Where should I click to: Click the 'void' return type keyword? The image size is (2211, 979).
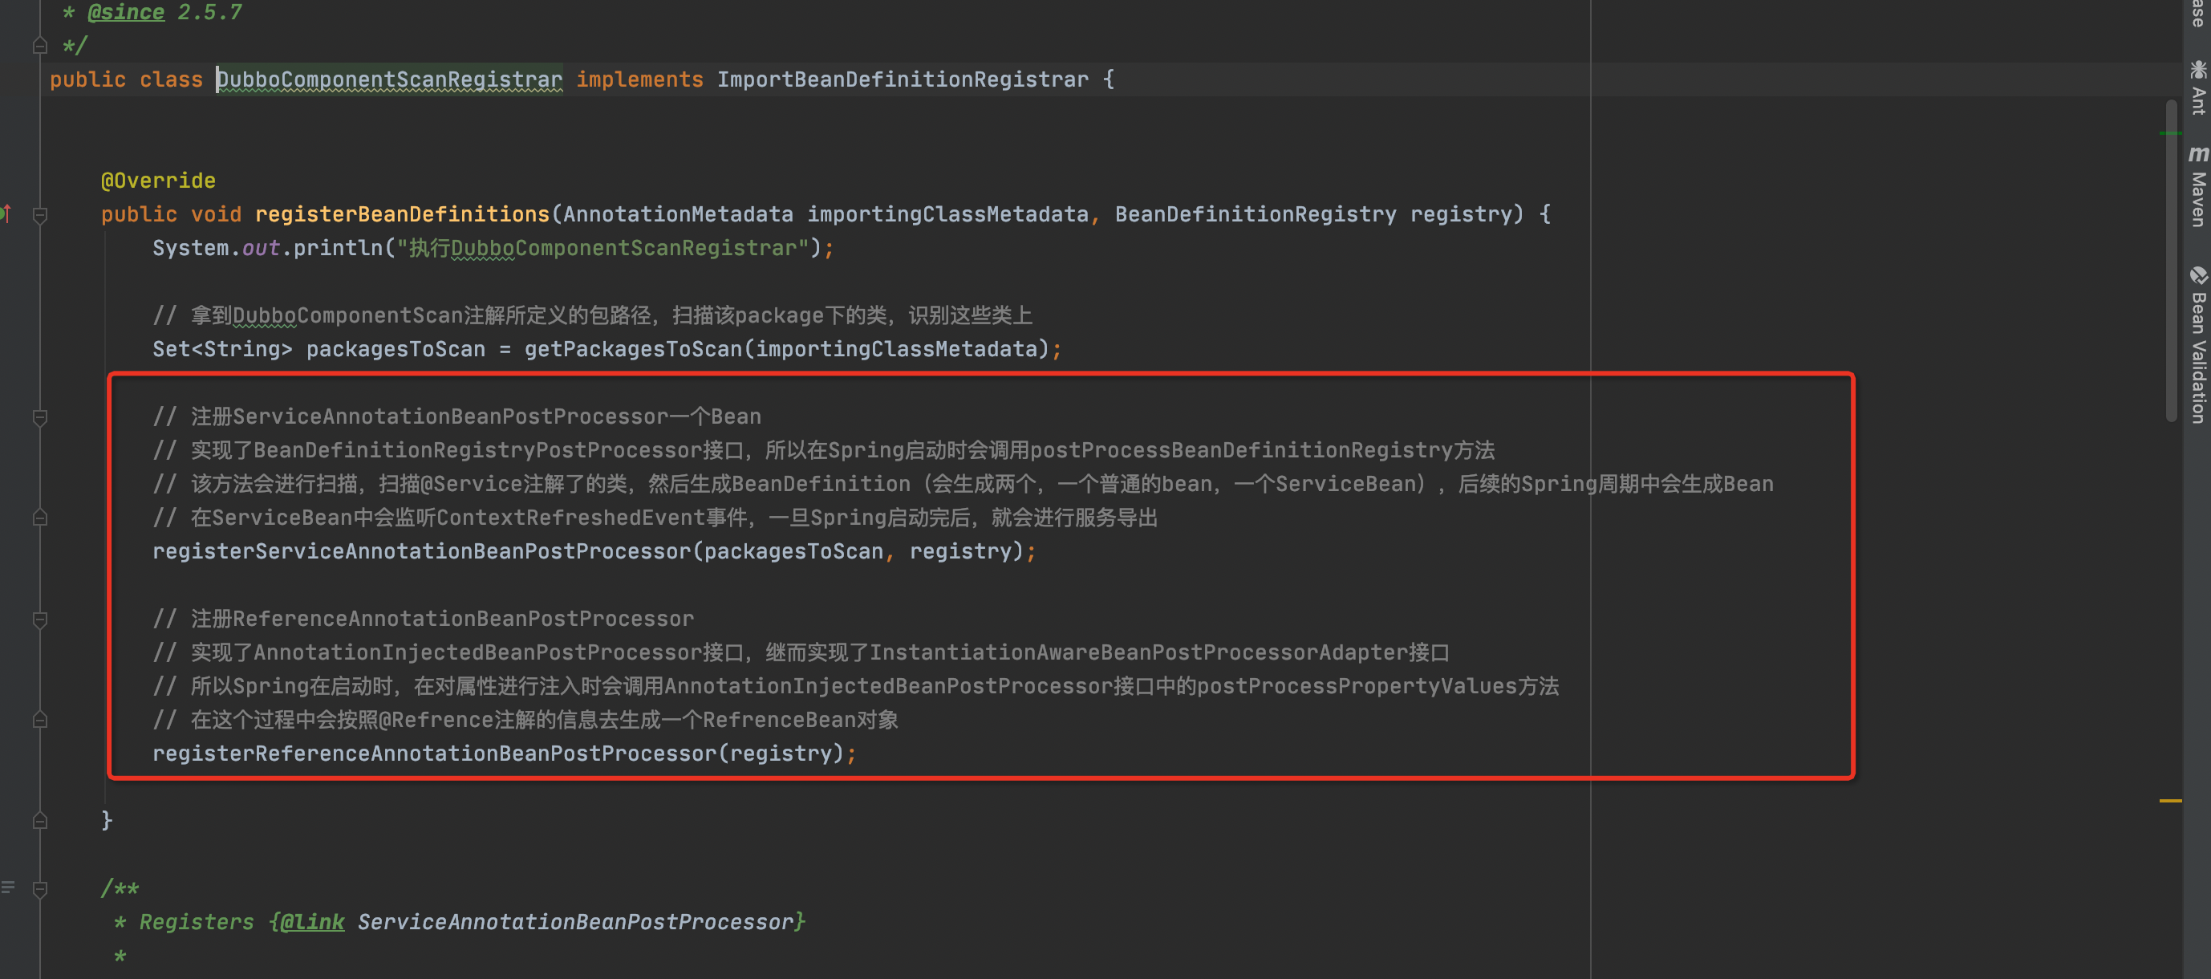[x=216, y=213]
